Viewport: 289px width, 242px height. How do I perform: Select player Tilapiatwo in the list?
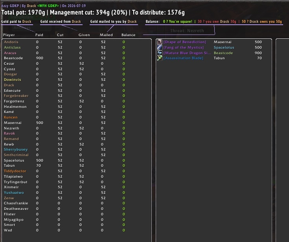13,177
